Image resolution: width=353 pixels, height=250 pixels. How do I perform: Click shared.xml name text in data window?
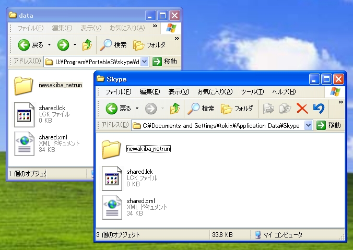point(53,137)
